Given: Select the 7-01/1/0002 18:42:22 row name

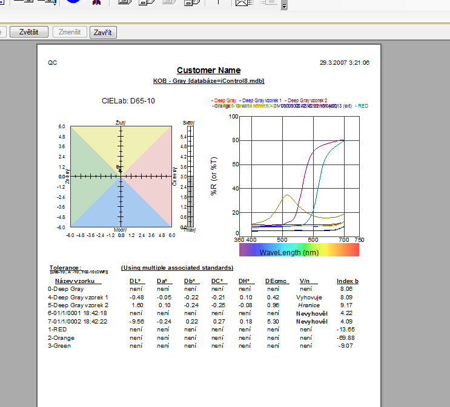Looking at the screenshot, I should [77, 322].
